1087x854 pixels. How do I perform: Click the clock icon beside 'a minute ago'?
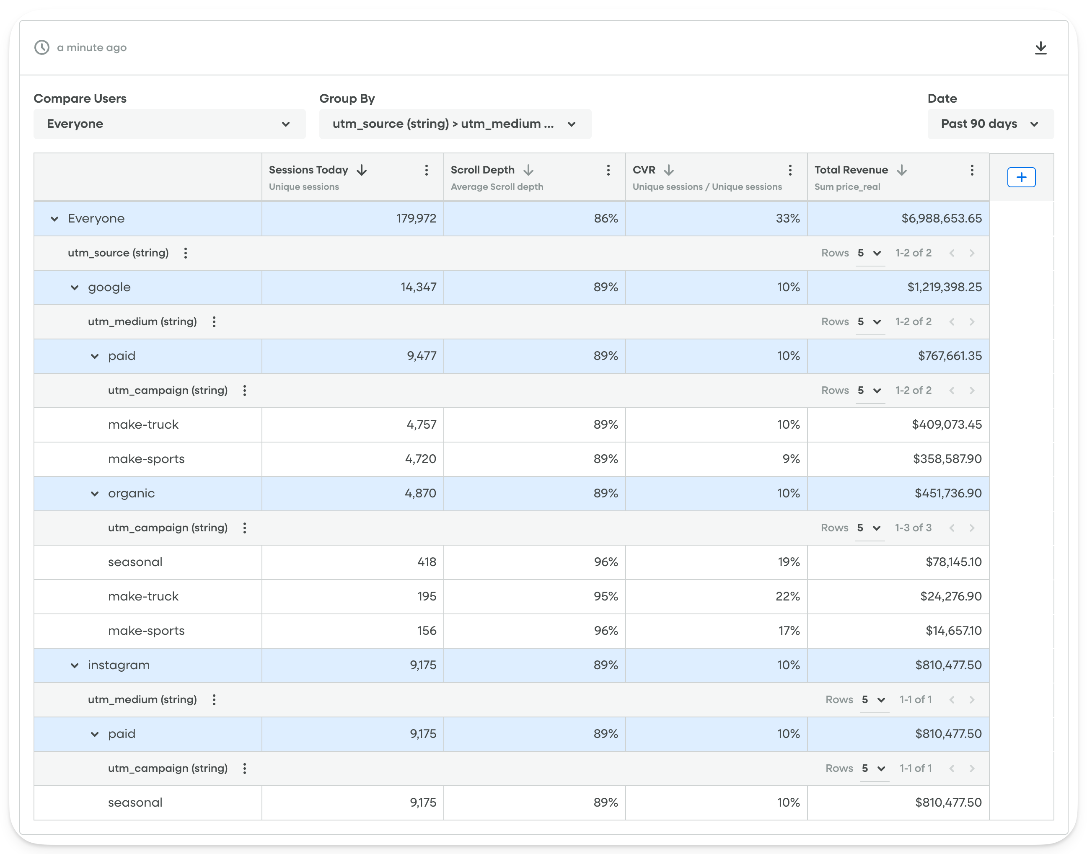42,47
